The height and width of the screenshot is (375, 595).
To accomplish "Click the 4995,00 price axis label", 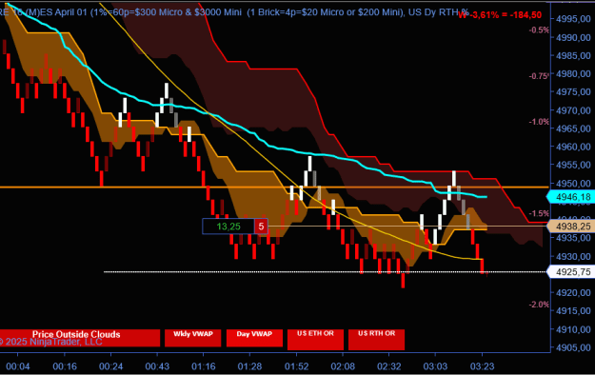I will 573,19.
